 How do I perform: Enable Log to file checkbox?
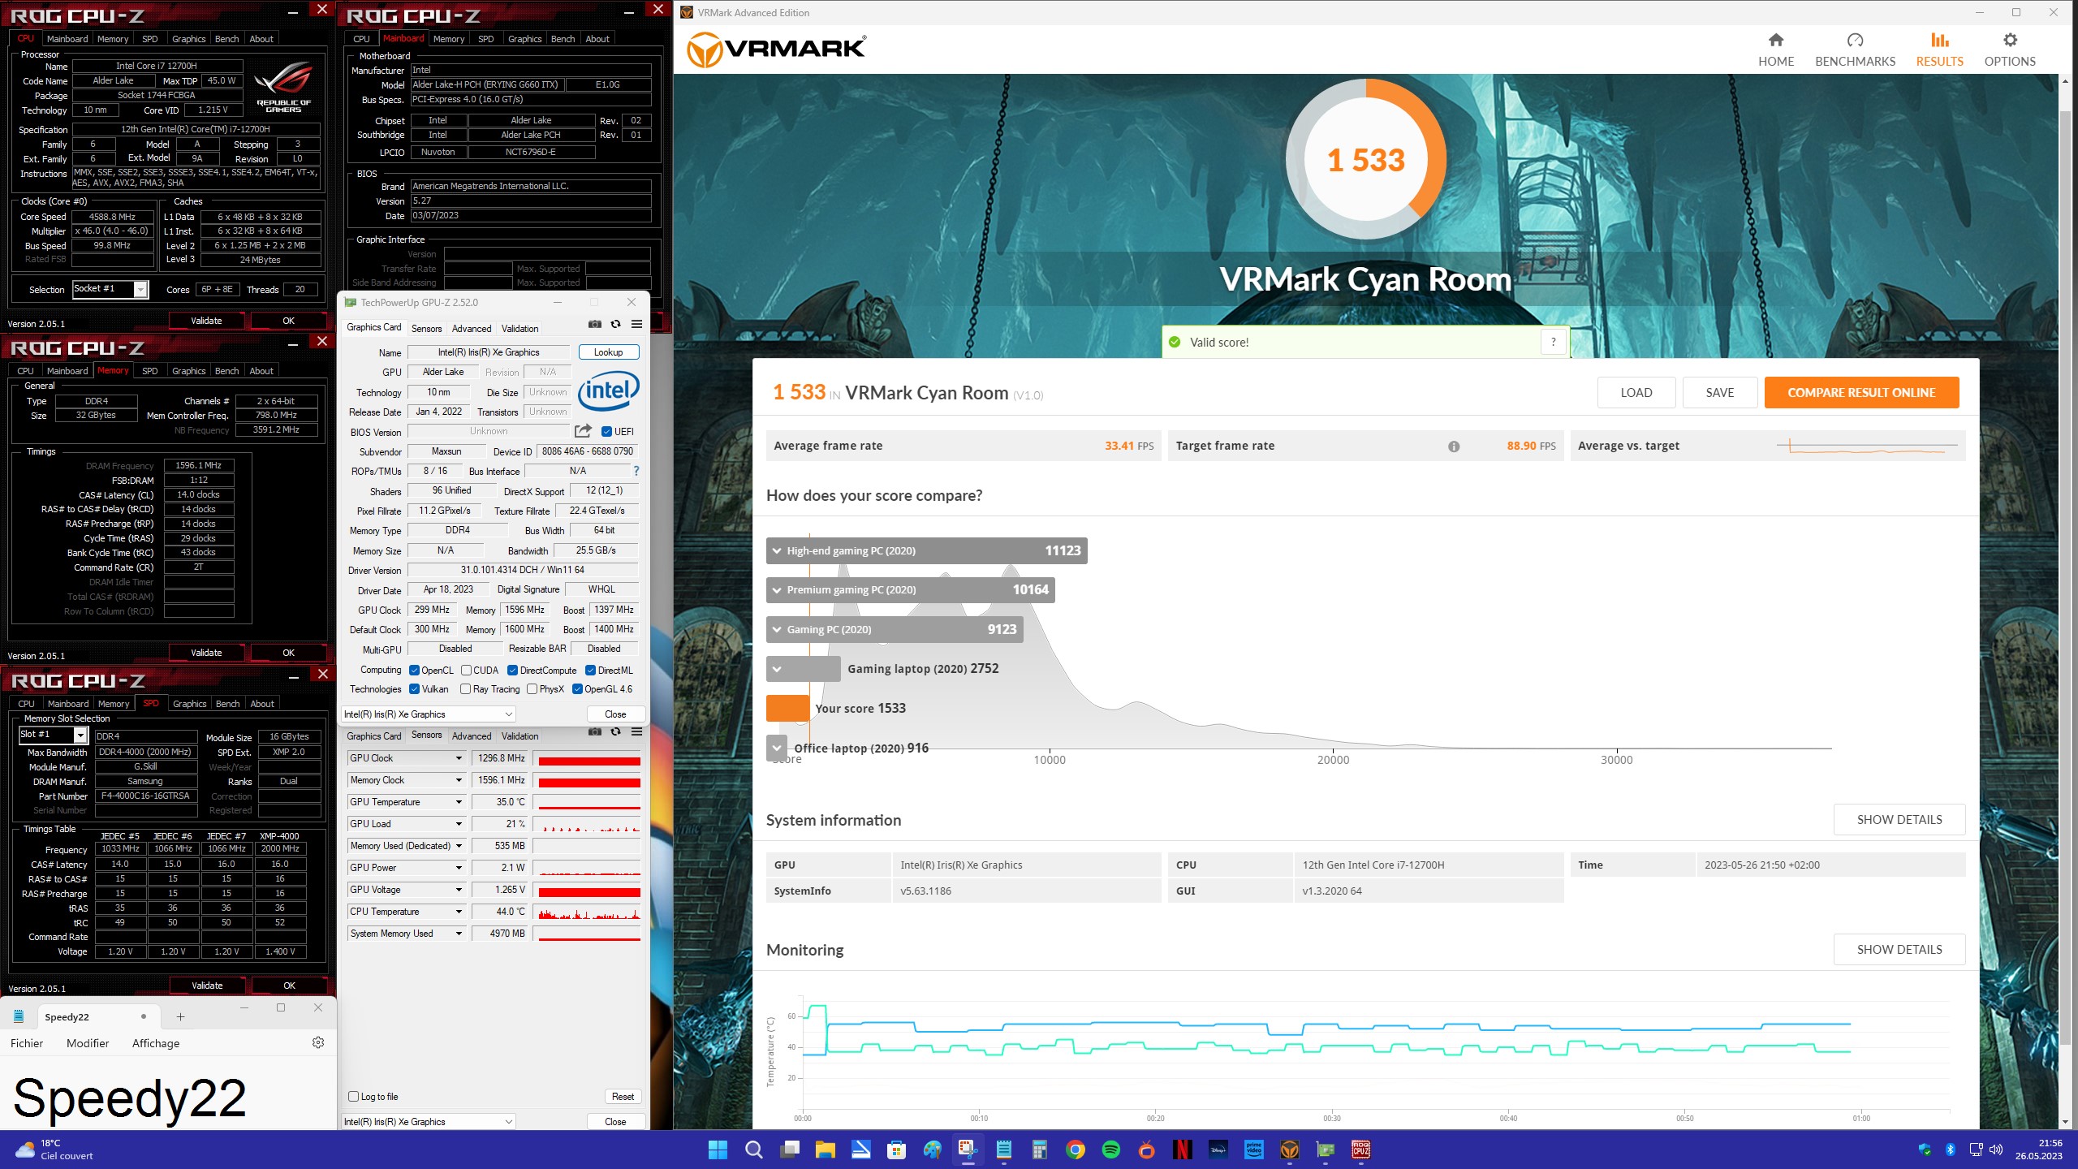(x=354, y=1097)
